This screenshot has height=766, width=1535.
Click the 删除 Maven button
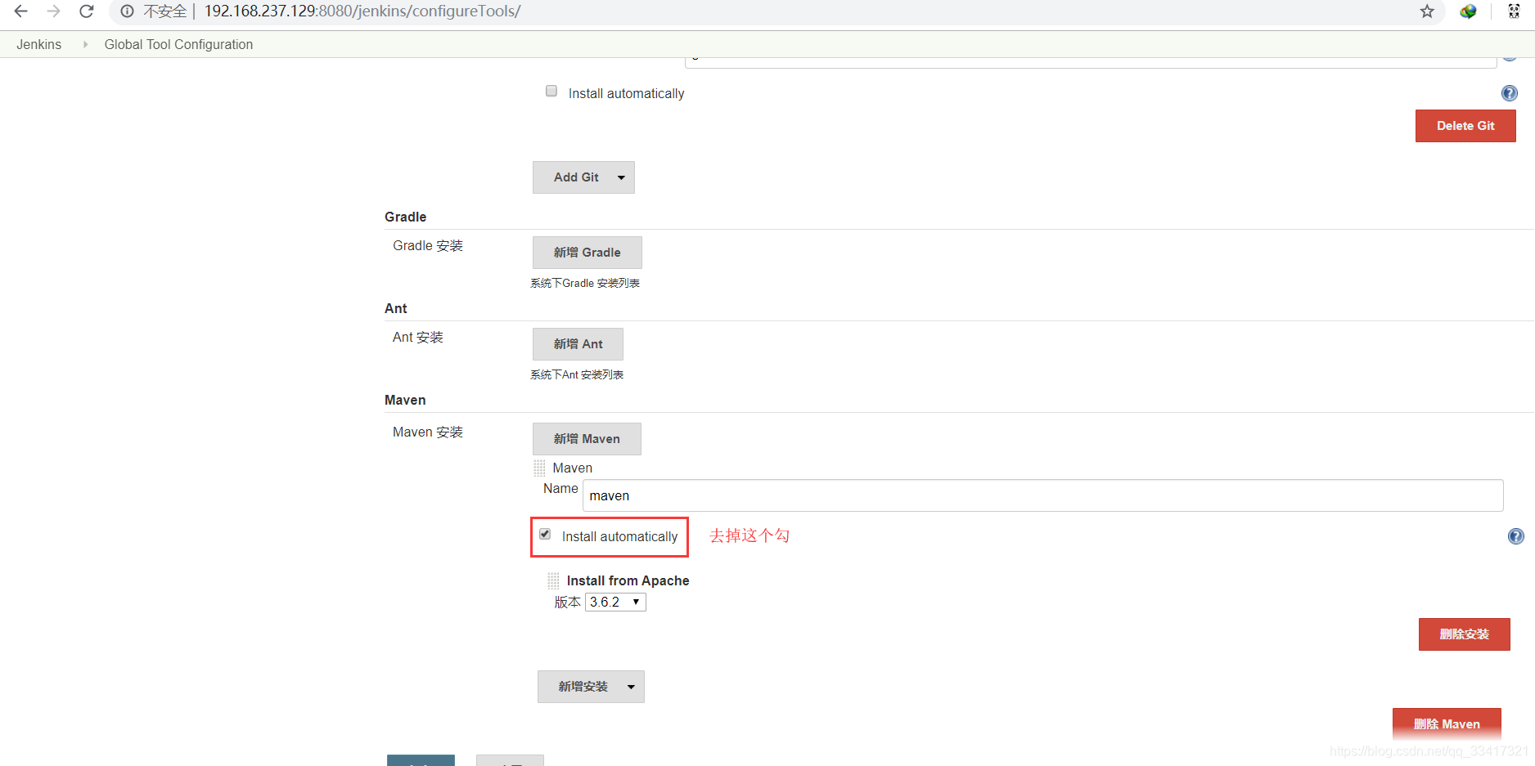(x=1447, y=723)
